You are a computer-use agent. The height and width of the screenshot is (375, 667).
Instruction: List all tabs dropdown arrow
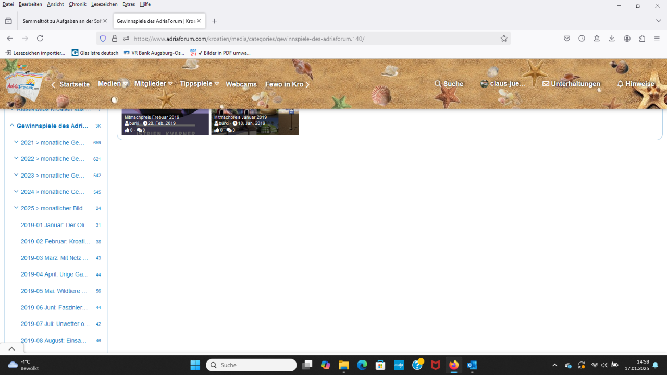click(659, 21)
